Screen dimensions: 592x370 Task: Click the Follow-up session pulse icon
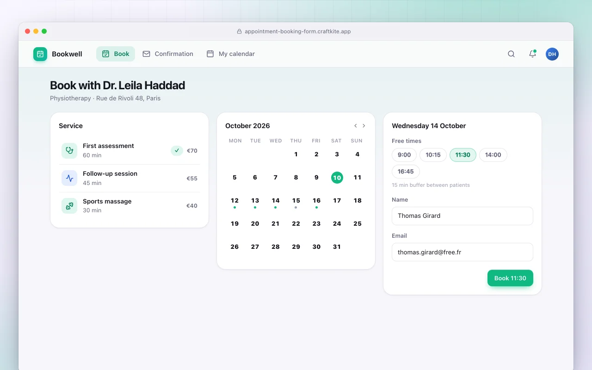pyautogui.click(x=69, y=178)
